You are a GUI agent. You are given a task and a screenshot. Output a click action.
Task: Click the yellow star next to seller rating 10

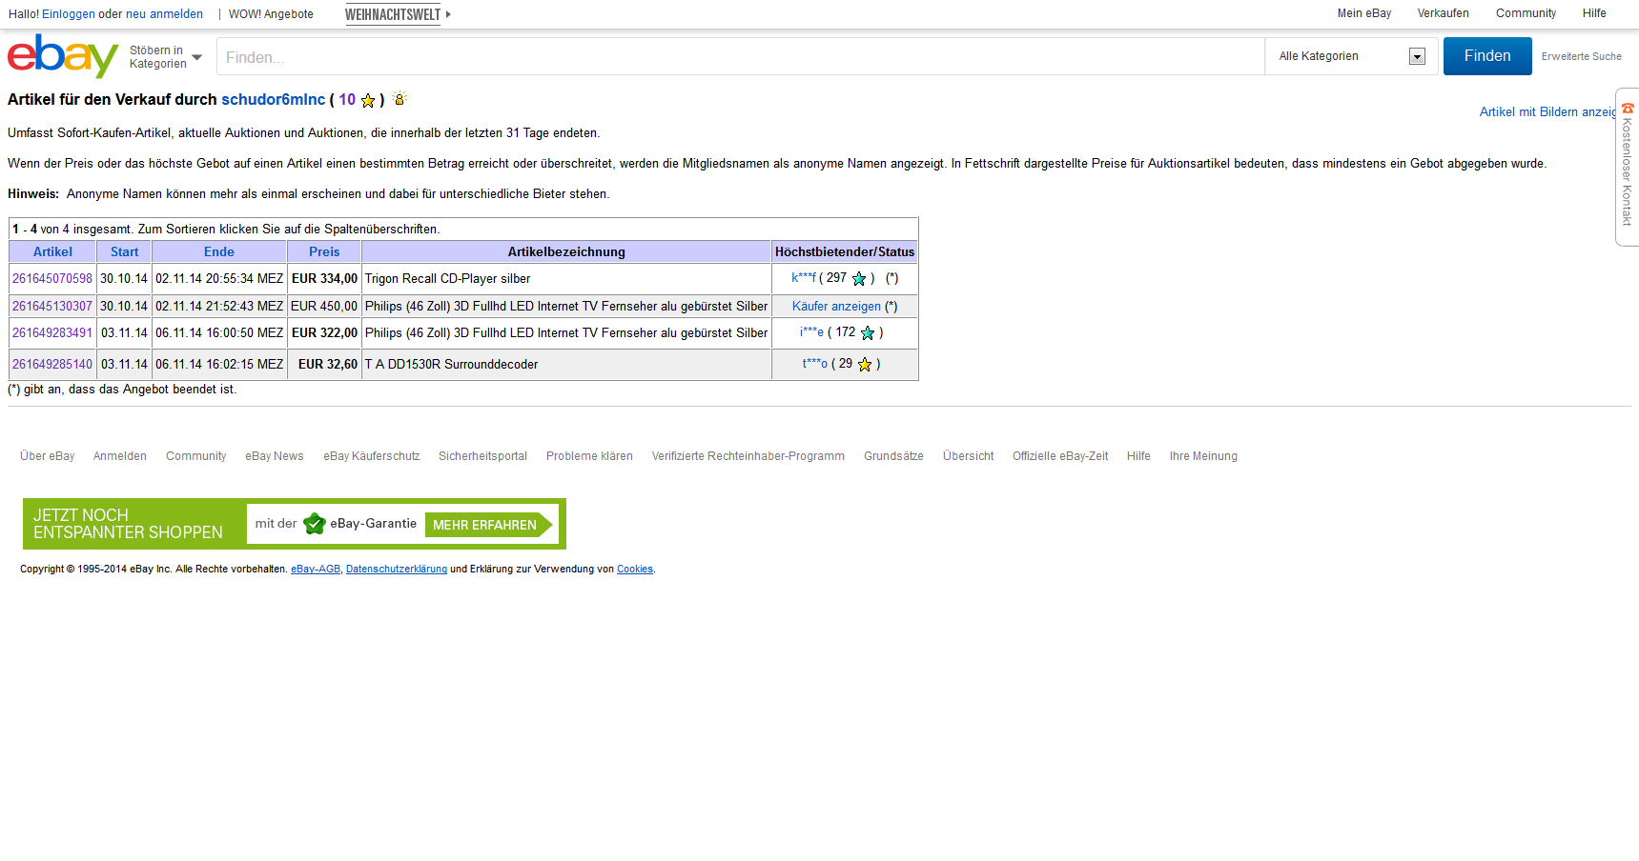pos(368,100)
